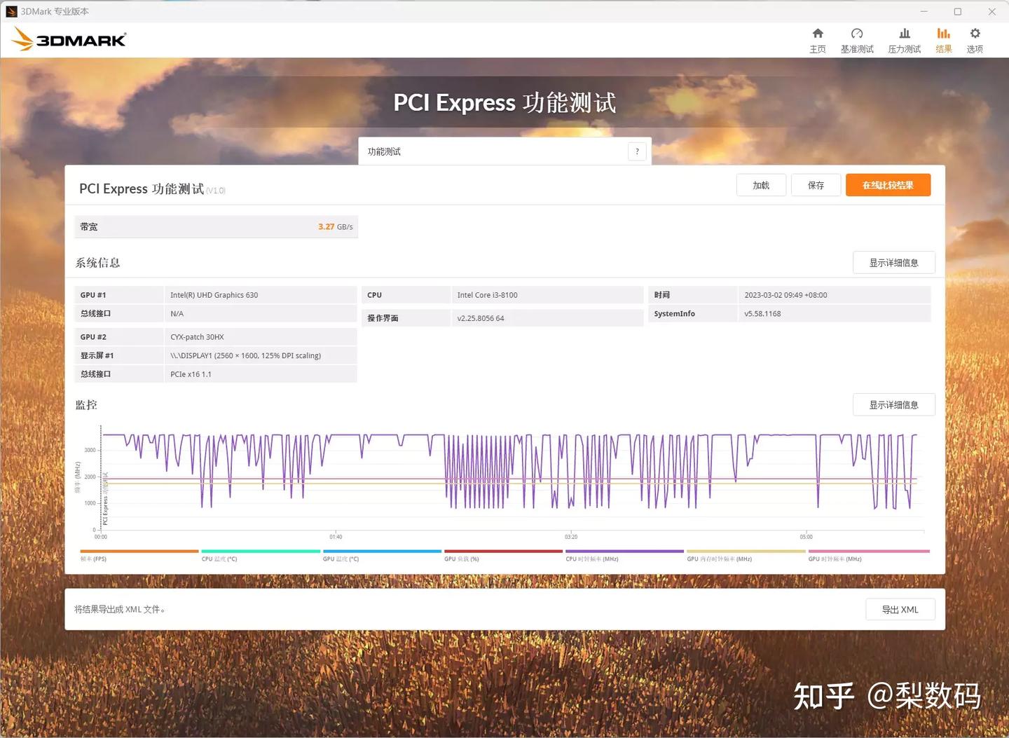Open the 压力测试 stress test icon
The image size is (1009, 738).
(904, 39)
